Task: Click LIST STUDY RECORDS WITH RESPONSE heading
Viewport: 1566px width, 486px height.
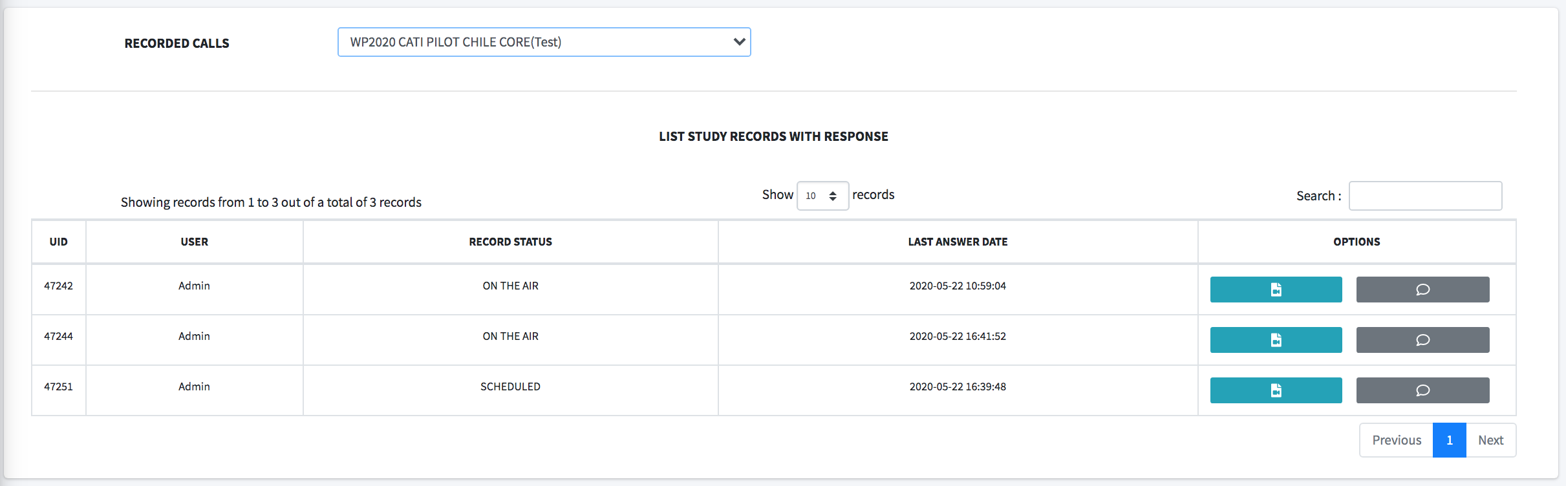Action: point(773,136)
